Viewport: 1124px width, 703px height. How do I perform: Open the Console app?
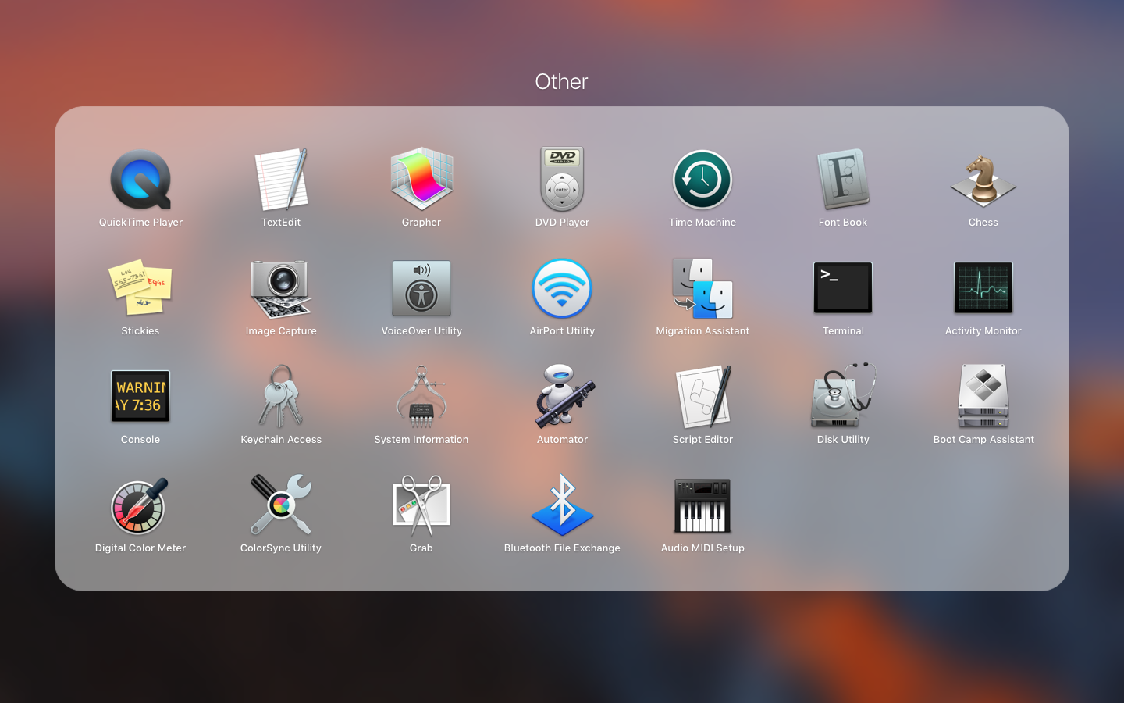tap(140, 397)
